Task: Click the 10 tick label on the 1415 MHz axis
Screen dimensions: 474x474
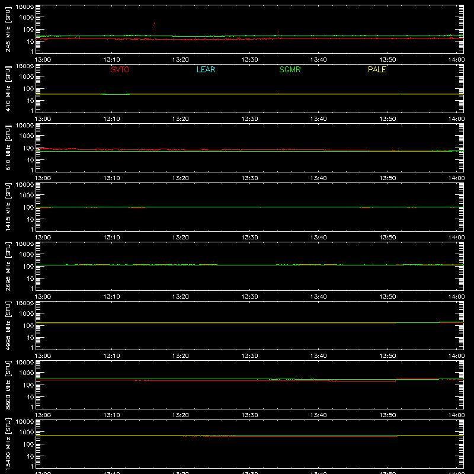Action: [x=30, y=219]
